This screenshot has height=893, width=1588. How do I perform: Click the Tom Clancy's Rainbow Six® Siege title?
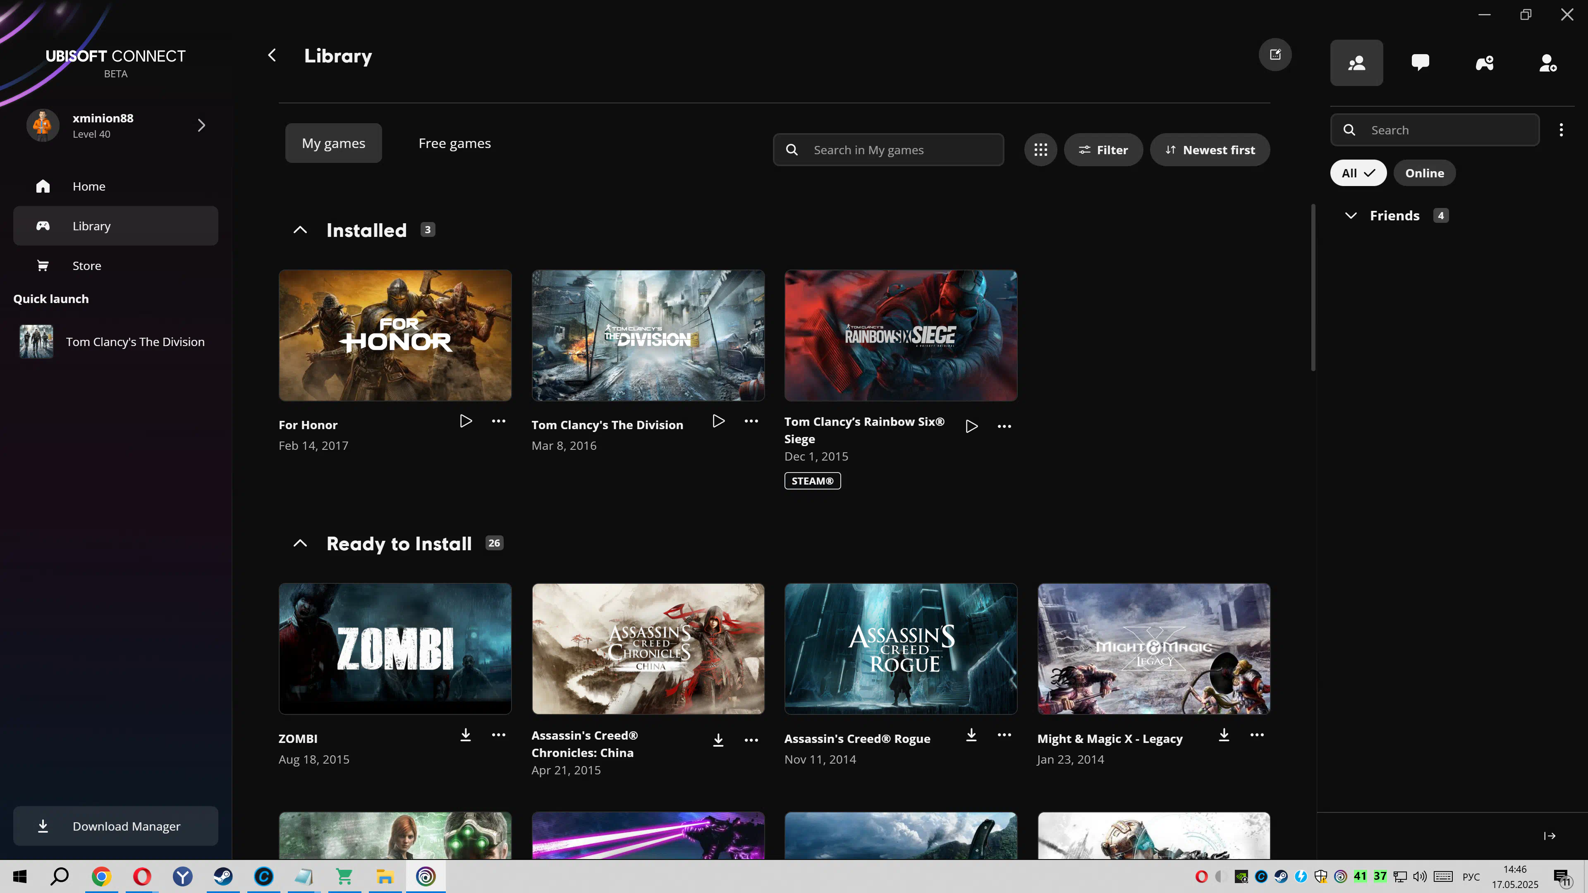tap(864, 431)
